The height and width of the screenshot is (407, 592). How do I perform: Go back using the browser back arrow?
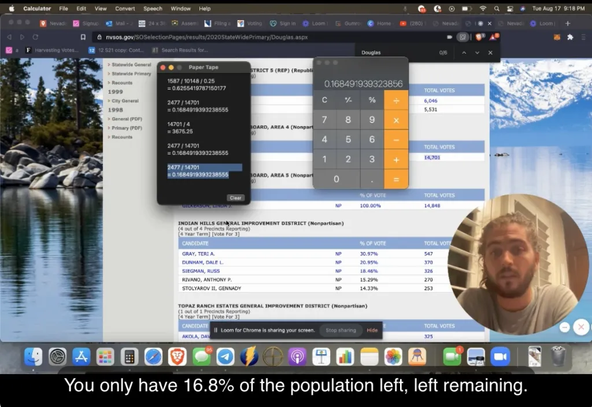click(9, 37)
